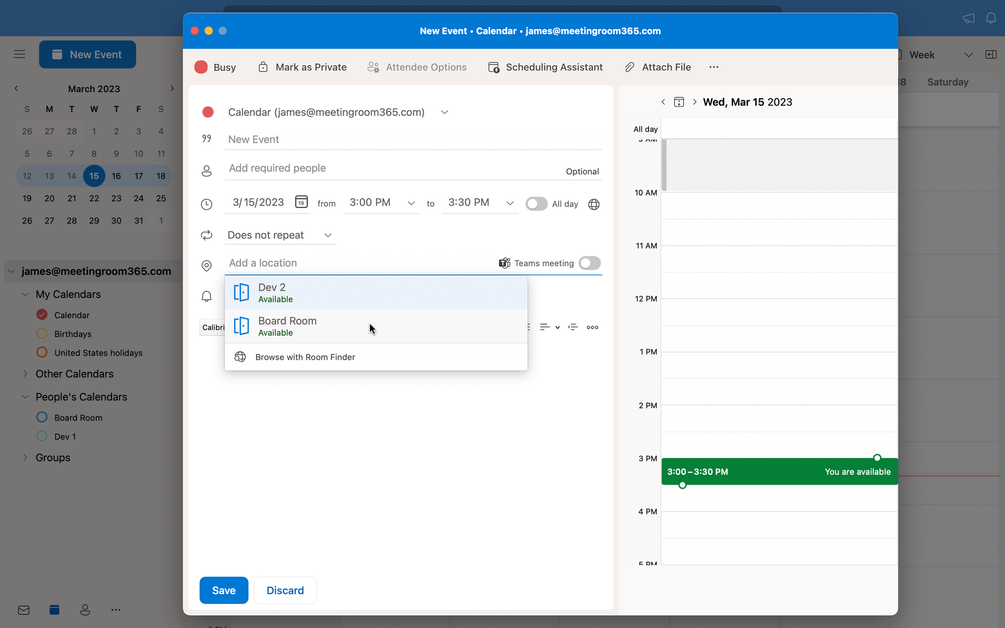Click the Save button
This screenshot has width=1005, height=628.
click(224, 590)
